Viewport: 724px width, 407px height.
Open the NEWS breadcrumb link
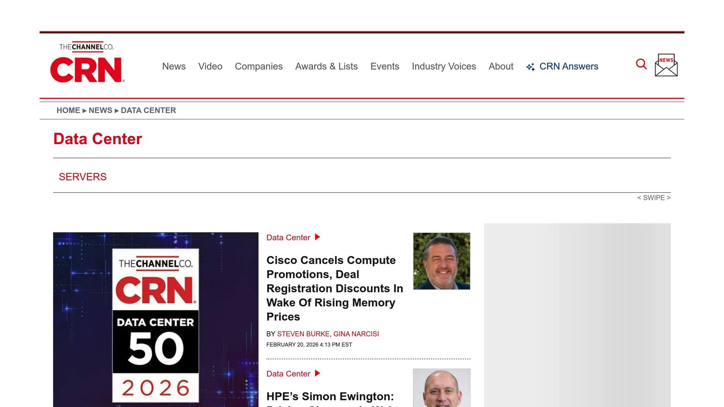coord(100,110)
